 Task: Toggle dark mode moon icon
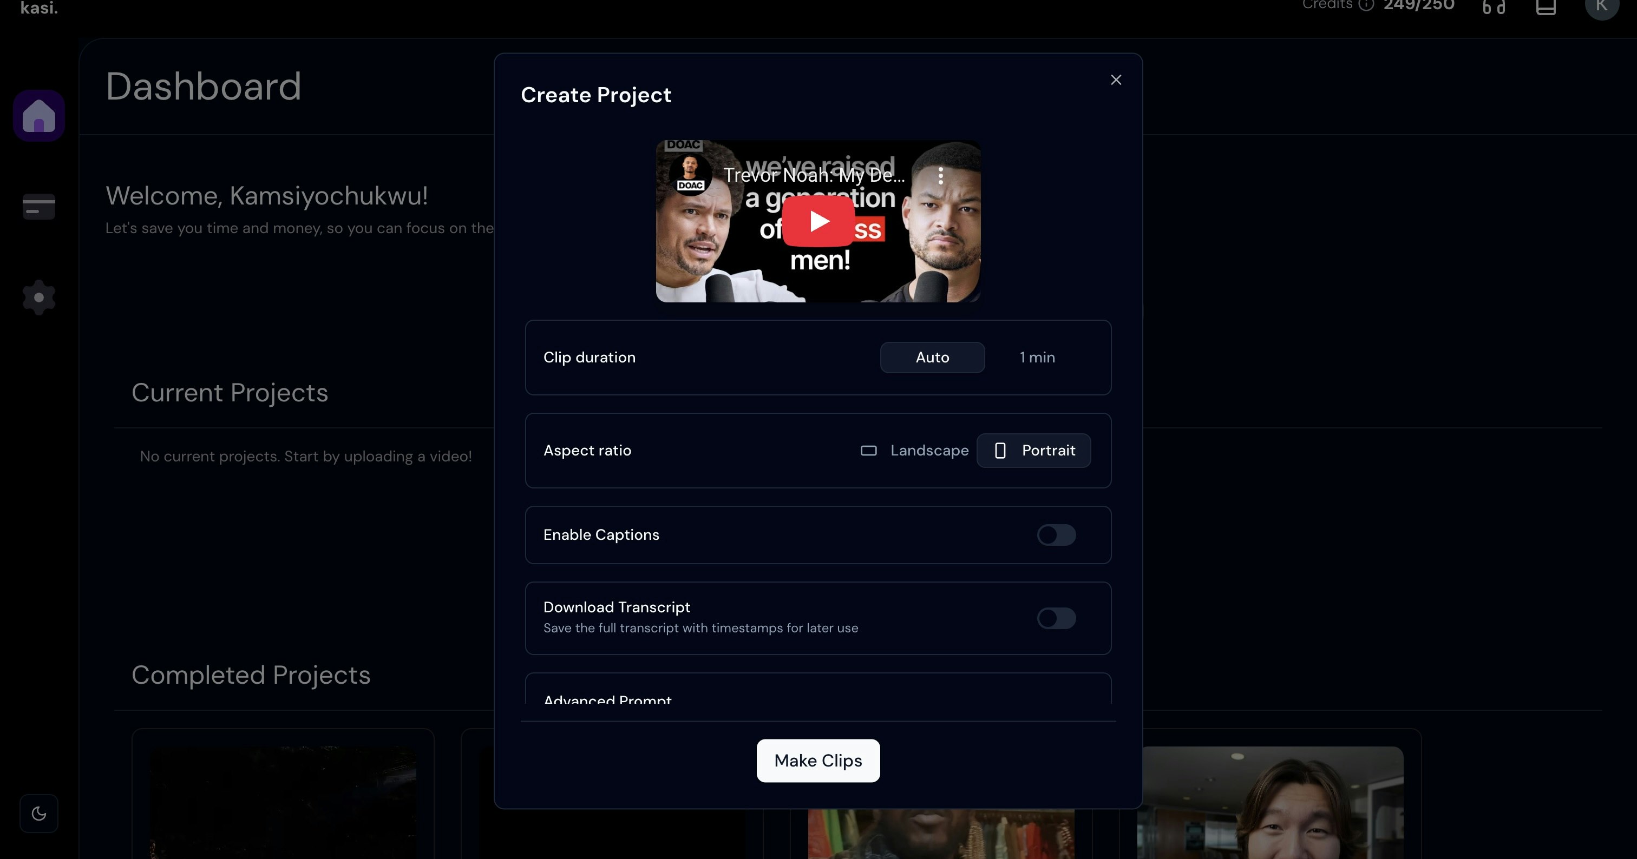(x=39, y=813)
